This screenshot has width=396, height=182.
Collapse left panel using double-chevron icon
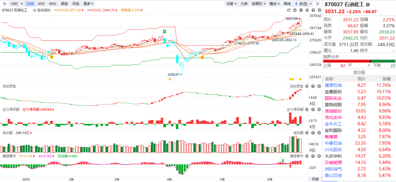(x=5, y=4)
